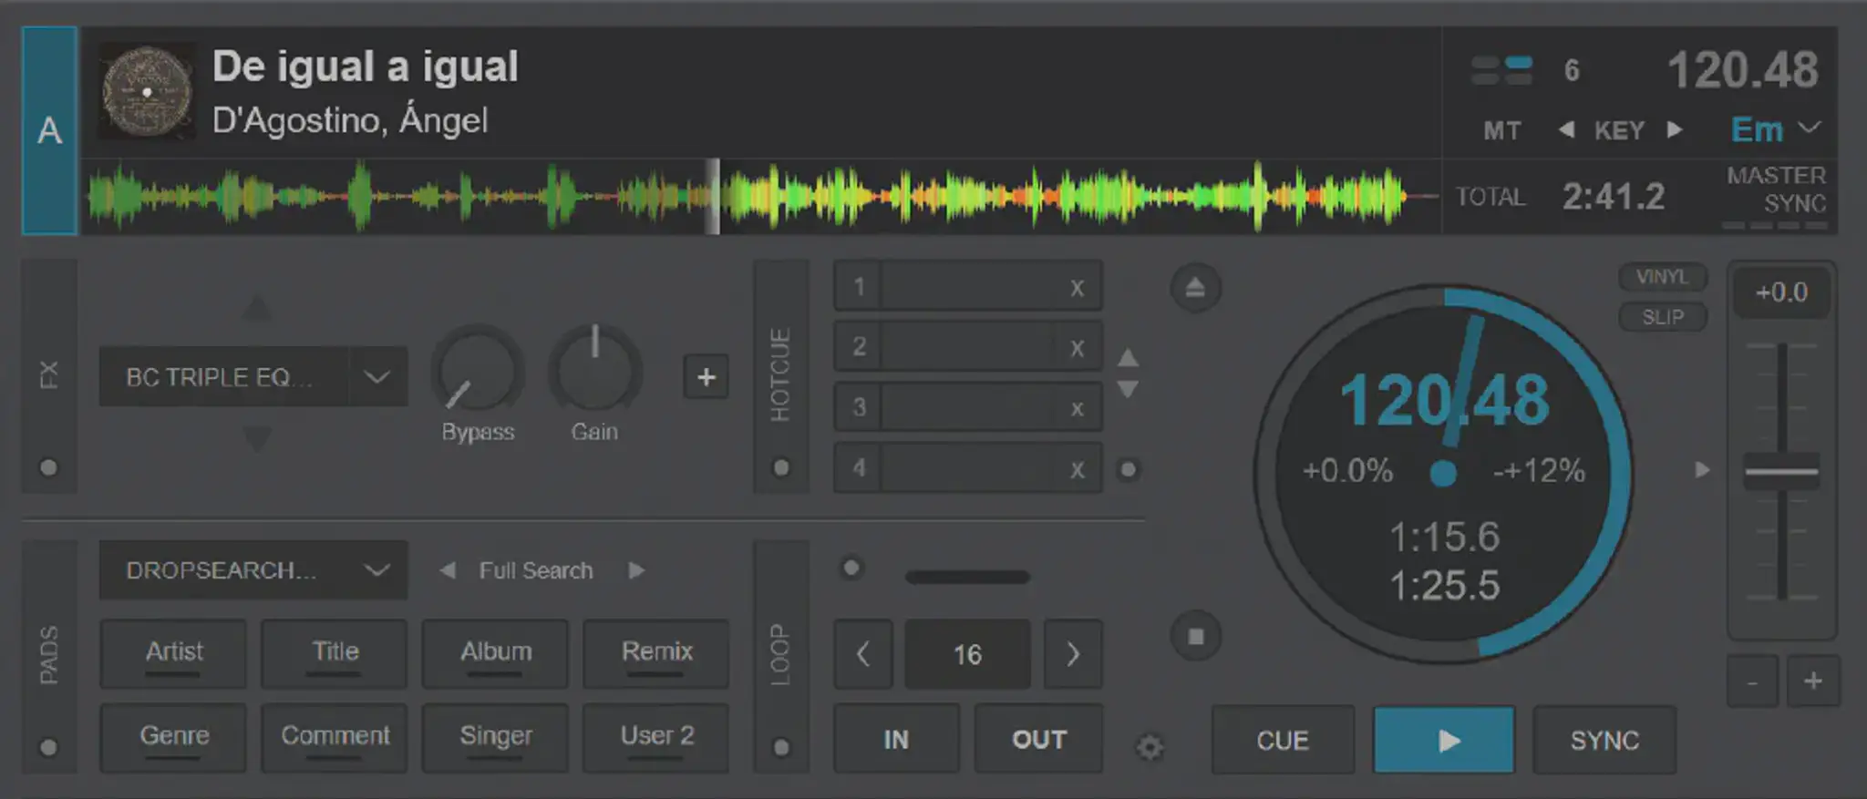Click the plus icon to add effect
The height and width of the screenshot is (799, 1867).
click(x=706, y=377)
